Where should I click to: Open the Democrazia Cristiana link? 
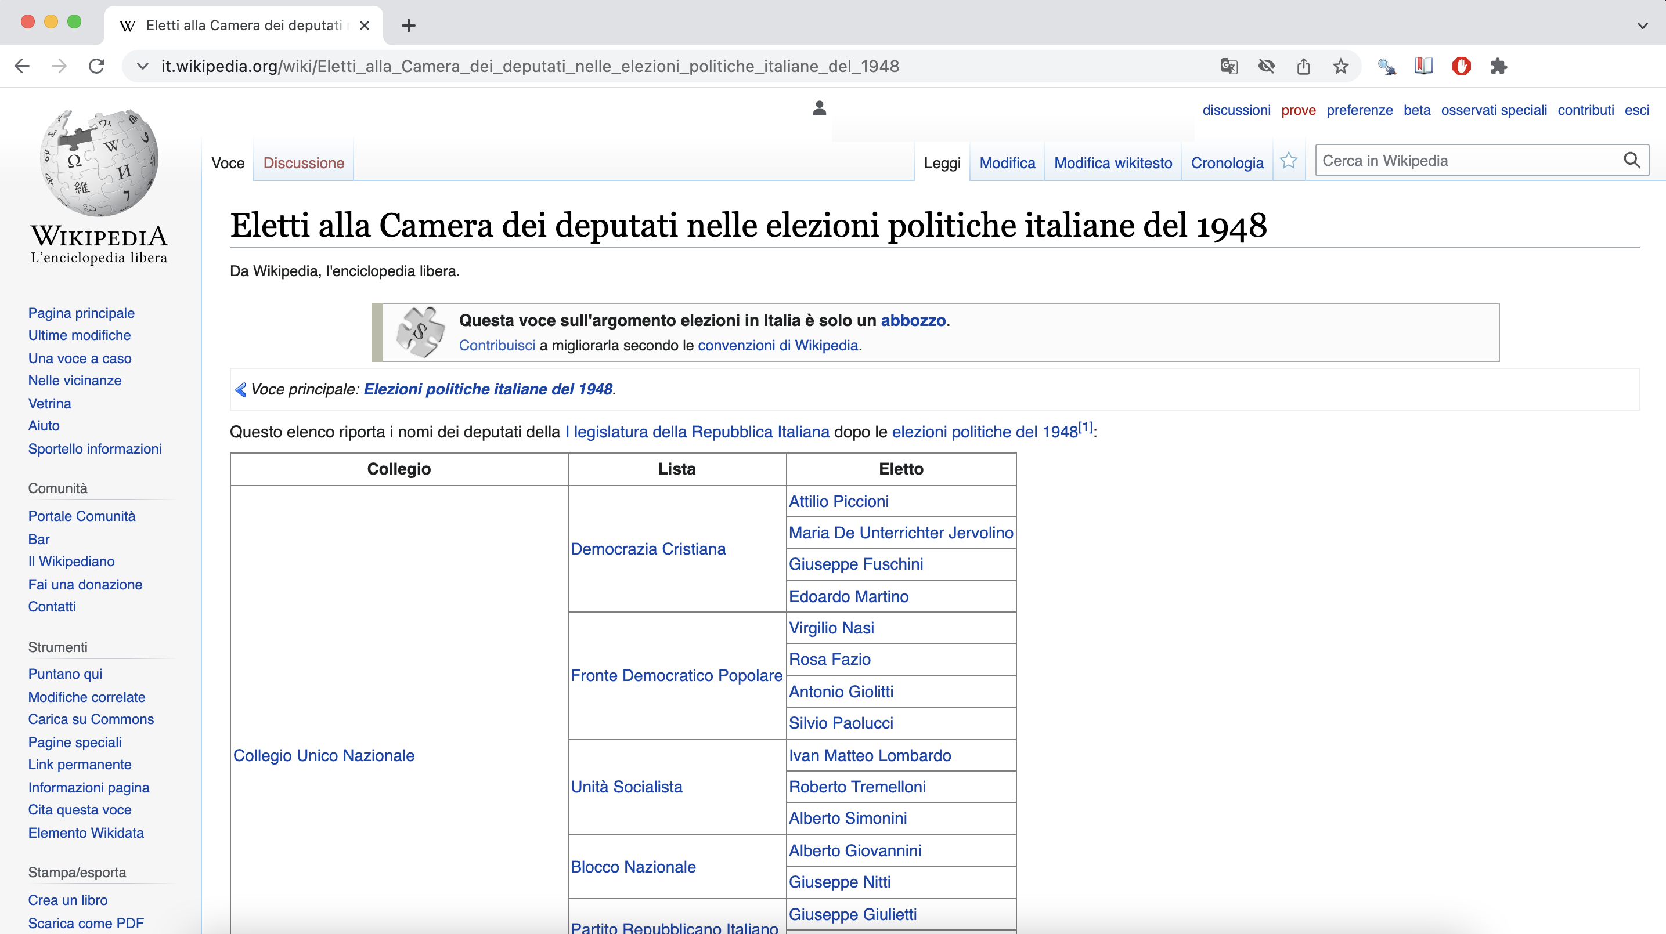[648, 549]
